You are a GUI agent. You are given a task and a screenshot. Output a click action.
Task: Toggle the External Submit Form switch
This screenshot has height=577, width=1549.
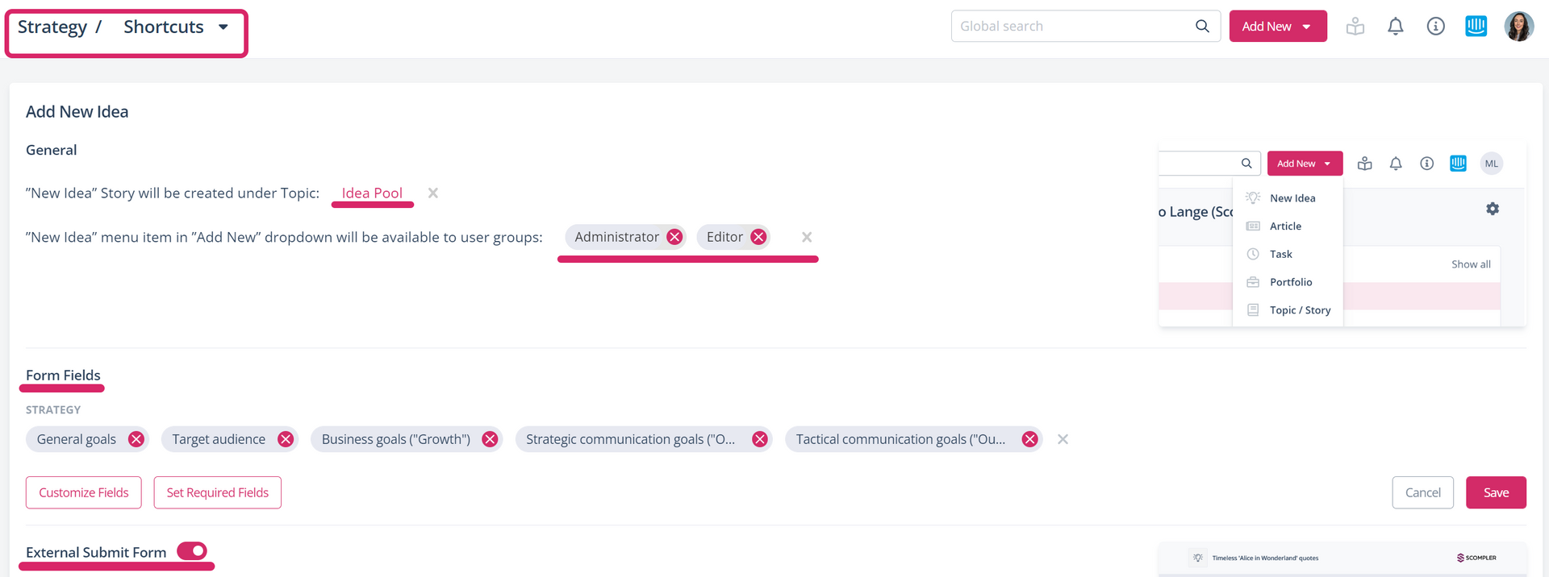point(192,551)
